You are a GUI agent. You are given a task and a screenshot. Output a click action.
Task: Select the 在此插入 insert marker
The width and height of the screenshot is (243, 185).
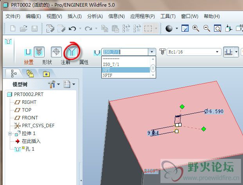coord(28,141)
